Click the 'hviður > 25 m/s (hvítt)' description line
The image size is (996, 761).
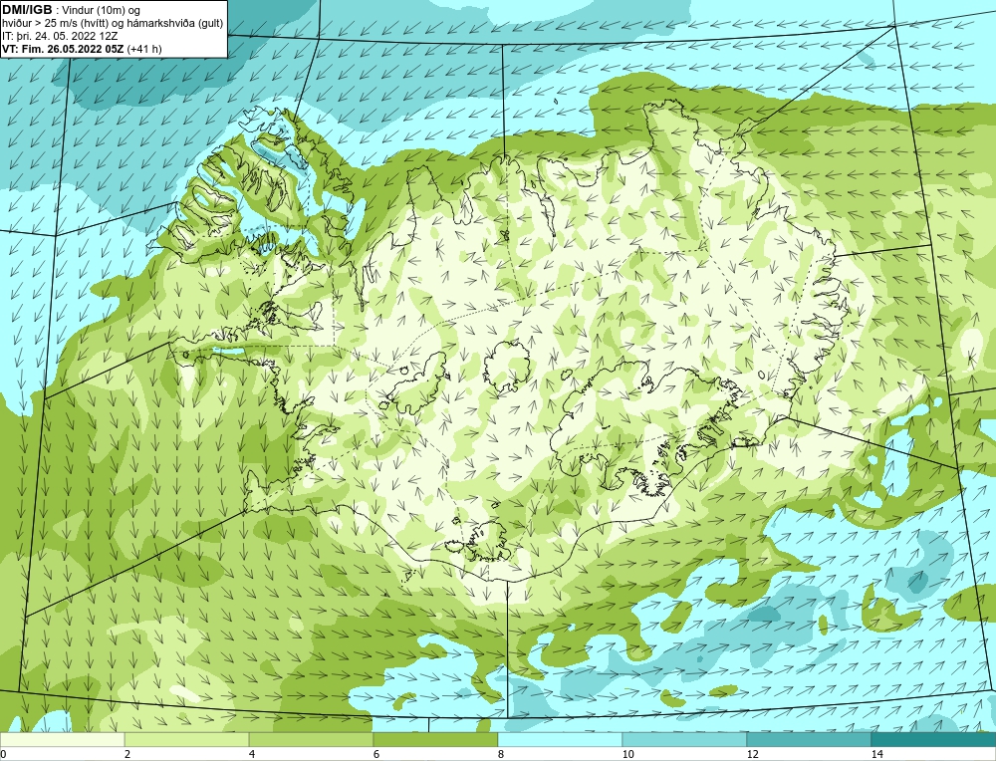(x=114, y=24)
